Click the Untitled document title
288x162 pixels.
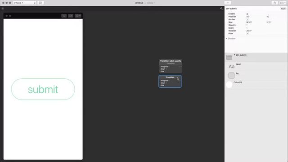tap(139, 3)
